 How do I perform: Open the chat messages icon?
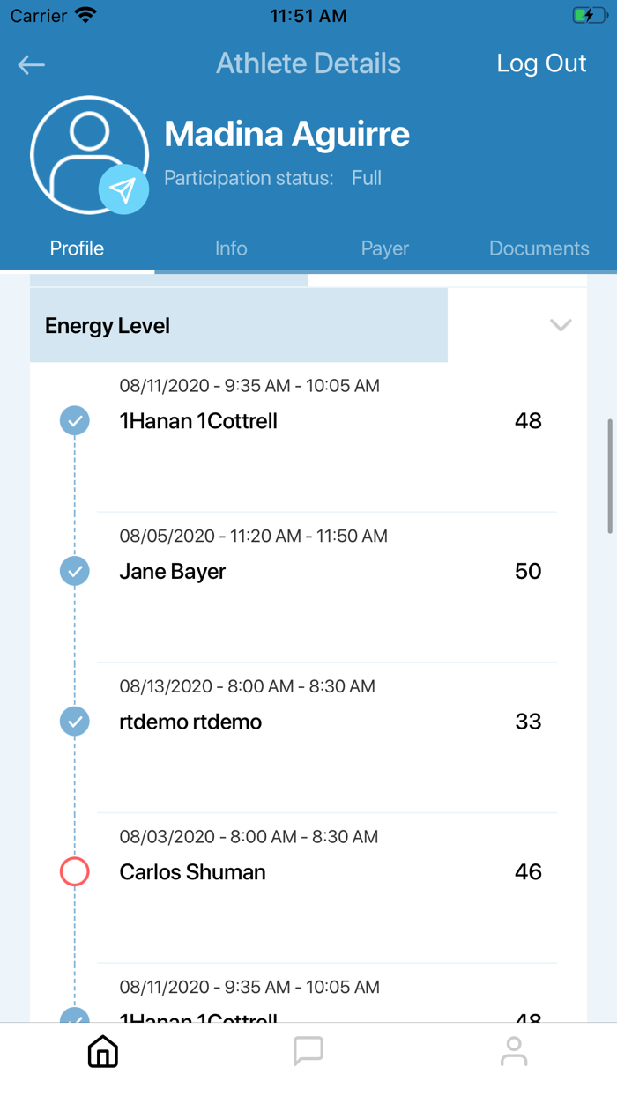point(308,1051)
